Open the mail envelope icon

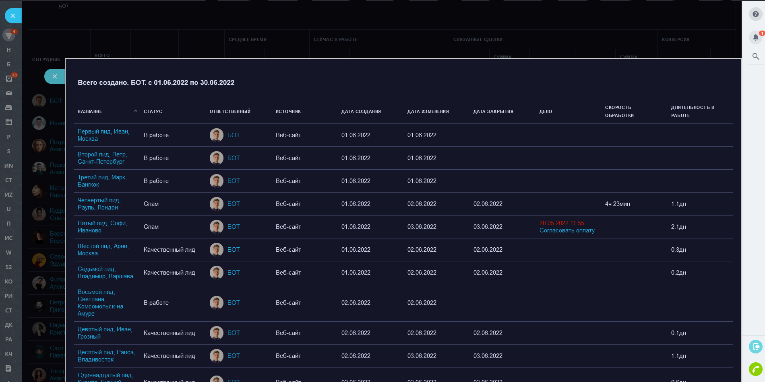(9, 93)
